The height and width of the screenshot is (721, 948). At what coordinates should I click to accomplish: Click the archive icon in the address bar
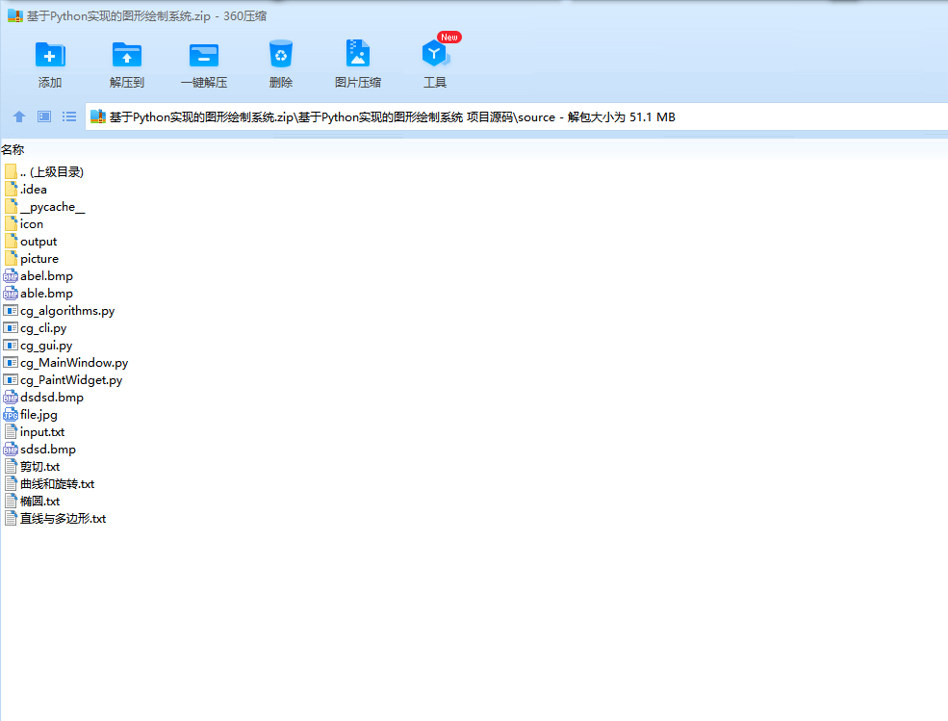(x=98, y=116)
